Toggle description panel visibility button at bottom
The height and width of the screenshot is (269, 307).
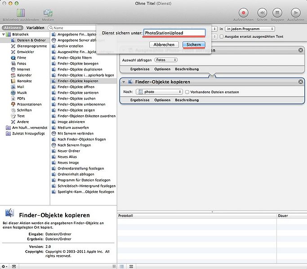click(x=14, y=266)
